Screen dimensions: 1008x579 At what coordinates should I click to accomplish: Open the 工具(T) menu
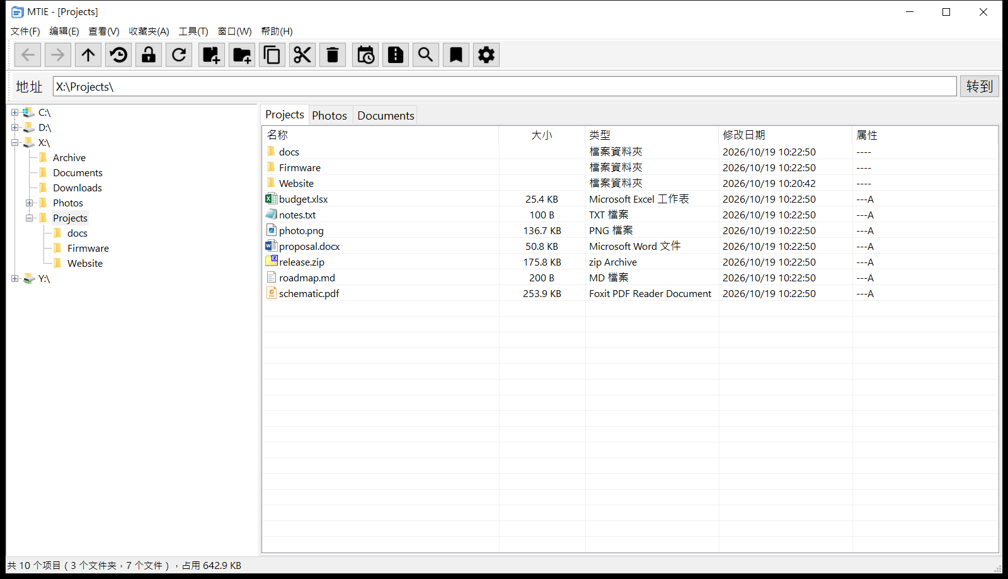(193, 31)
